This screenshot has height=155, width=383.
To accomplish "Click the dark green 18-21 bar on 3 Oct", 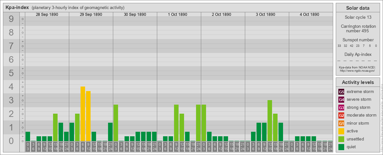I will pos(281,132).
